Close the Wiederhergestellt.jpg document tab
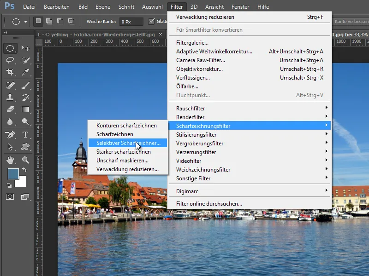Viewport: 369px width, 276px height. (x=161, y=34)
